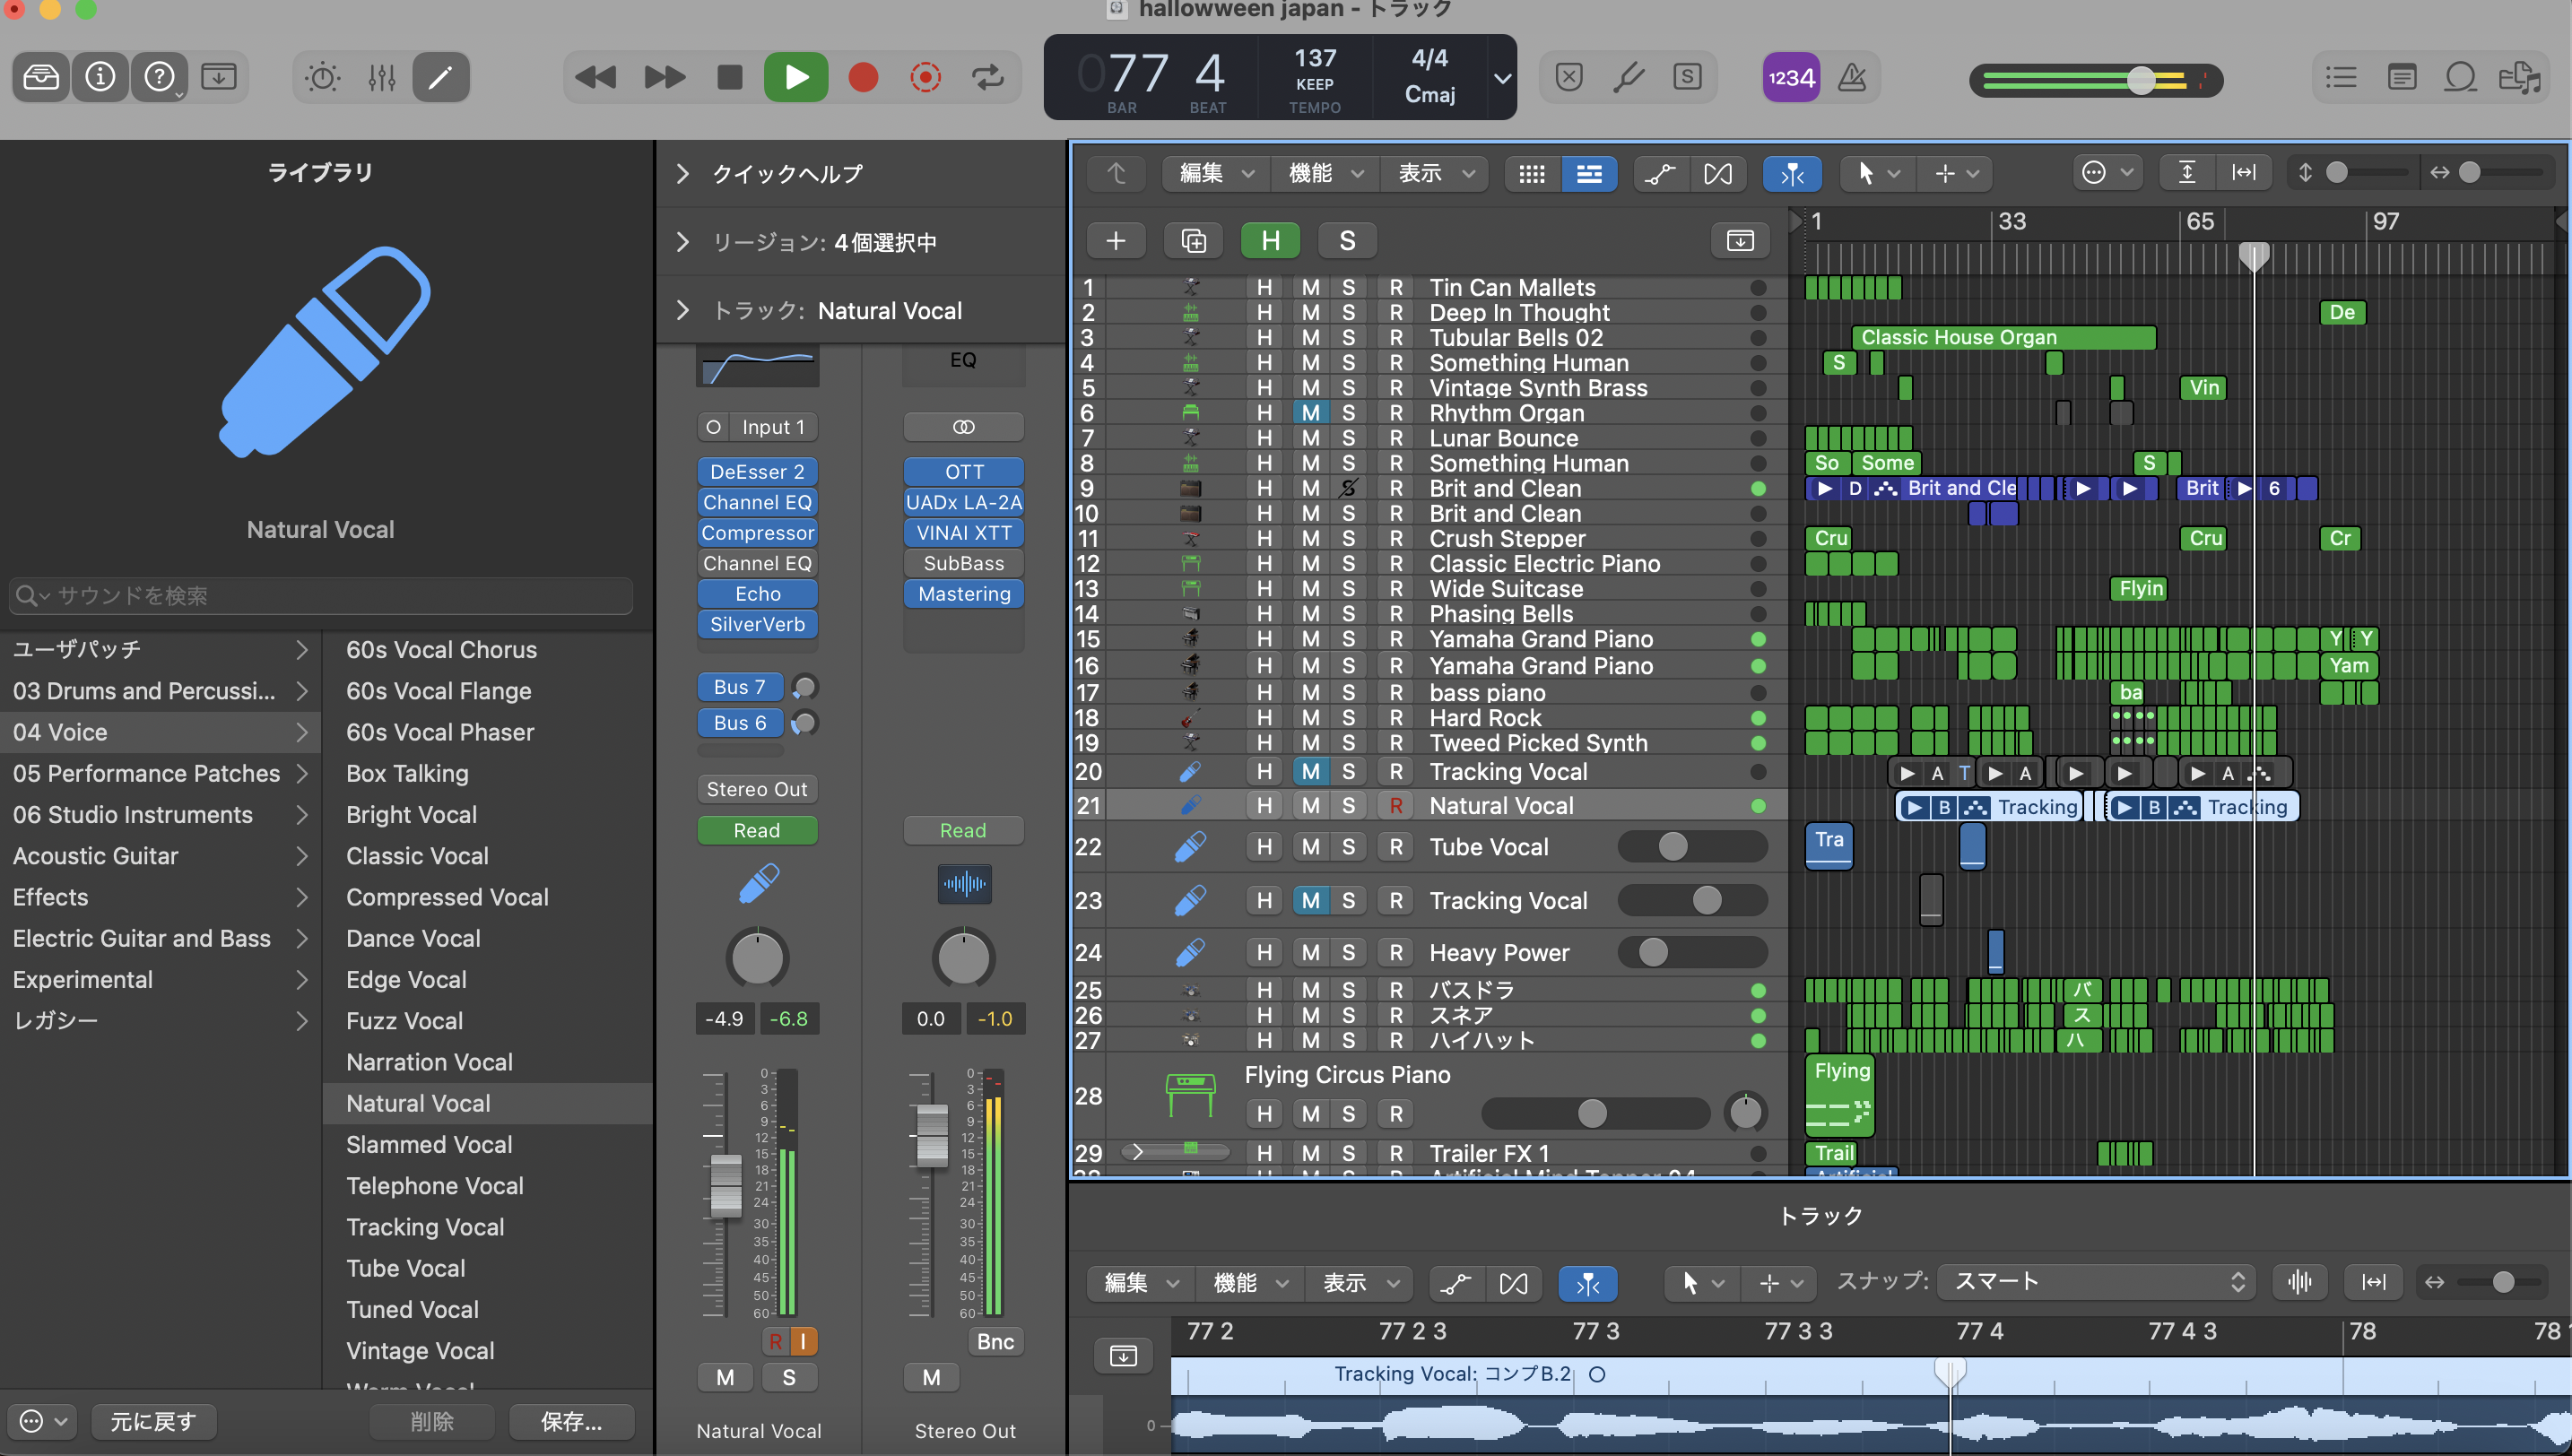Open the Mixer sliders icon
The width and height of the screenshot is (2572, 1456).
pos(382,77)
